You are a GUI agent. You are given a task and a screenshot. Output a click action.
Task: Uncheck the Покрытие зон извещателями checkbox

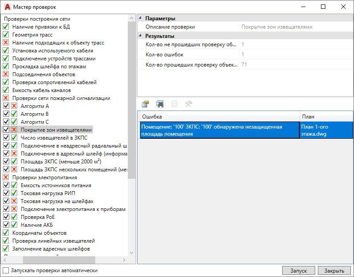pyautogui.click(x=6, y=130)
